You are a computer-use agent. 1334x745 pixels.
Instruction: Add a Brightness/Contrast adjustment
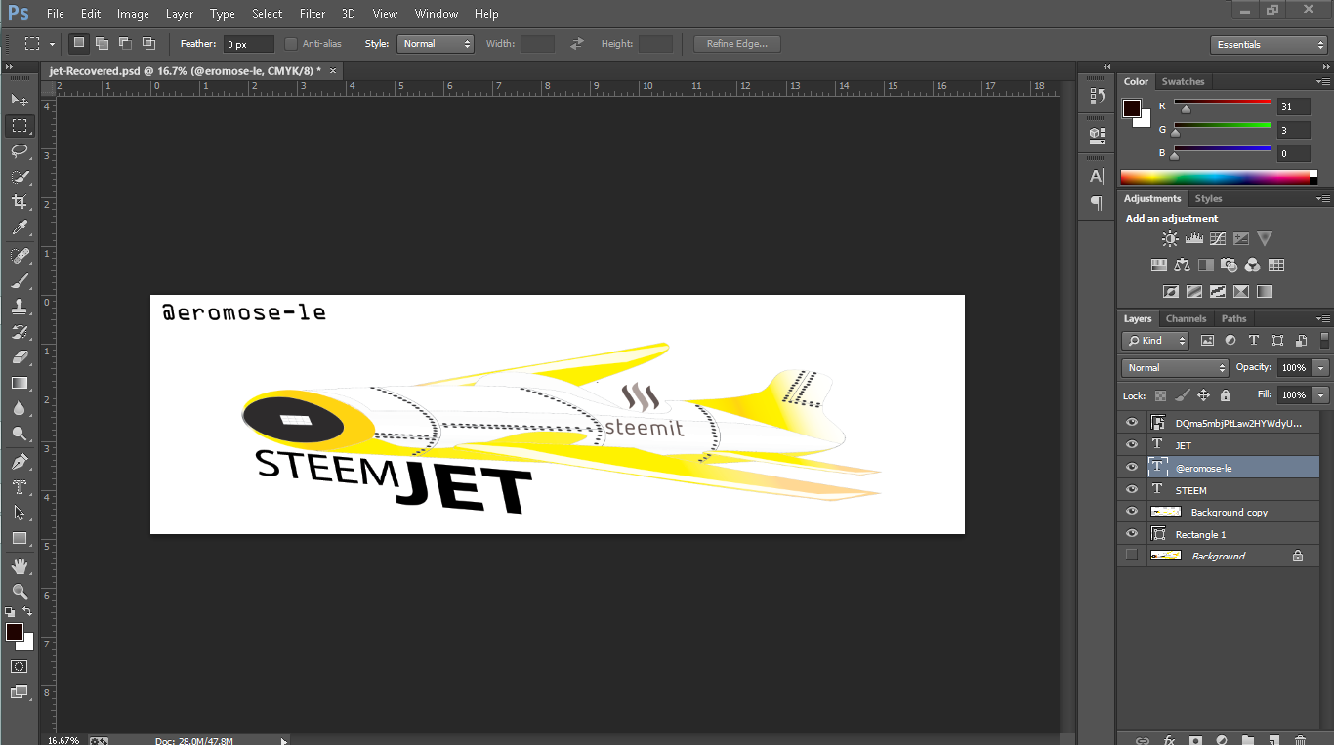click(x=1170, y=238)
